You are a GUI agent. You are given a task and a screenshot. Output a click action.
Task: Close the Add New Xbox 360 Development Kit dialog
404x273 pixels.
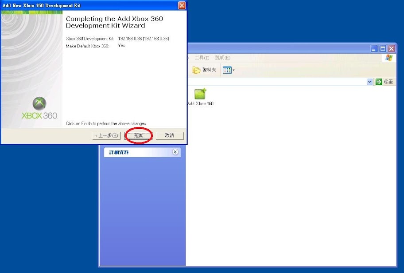(182, 5)
